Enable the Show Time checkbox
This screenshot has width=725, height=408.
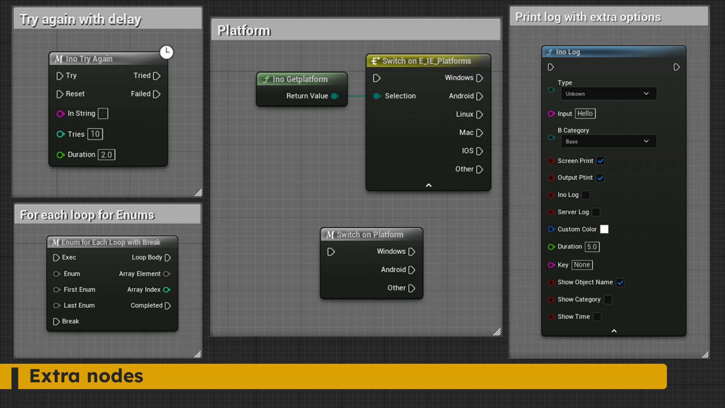coord(597,317)
